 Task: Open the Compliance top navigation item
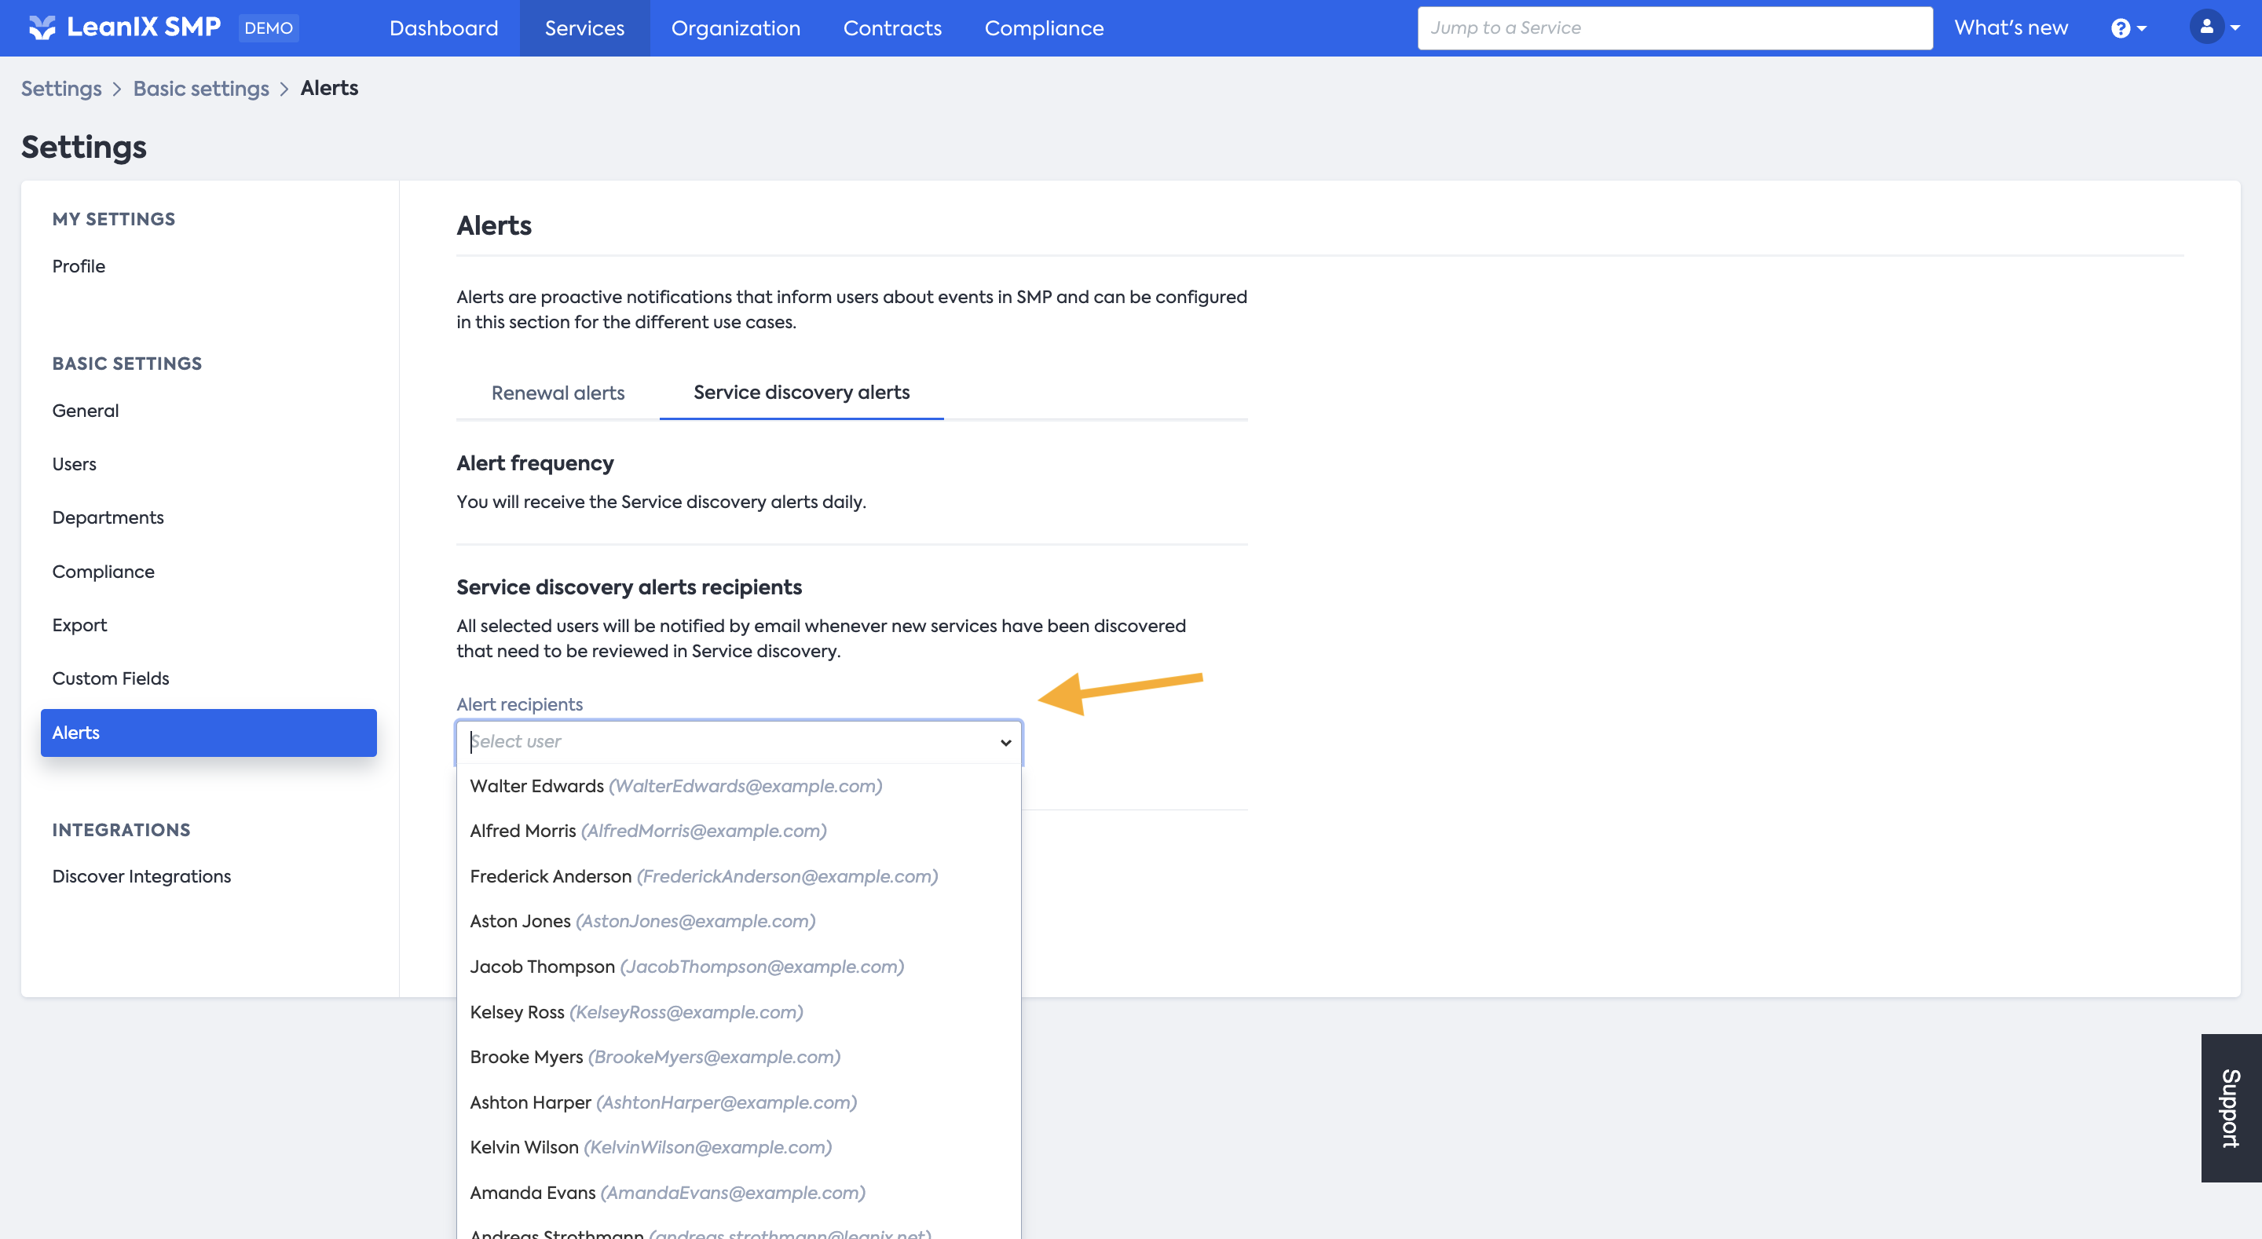[x=1043, y=28]
